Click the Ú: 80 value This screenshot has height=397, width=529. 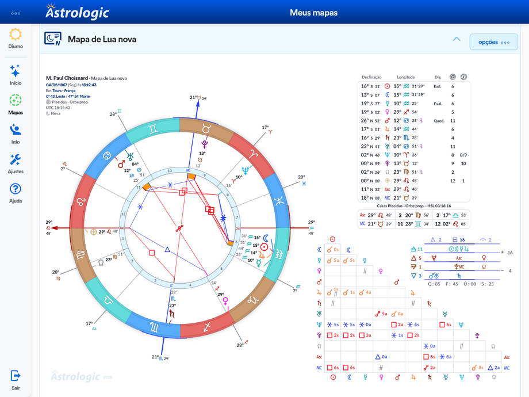click(x=470, y=284)
